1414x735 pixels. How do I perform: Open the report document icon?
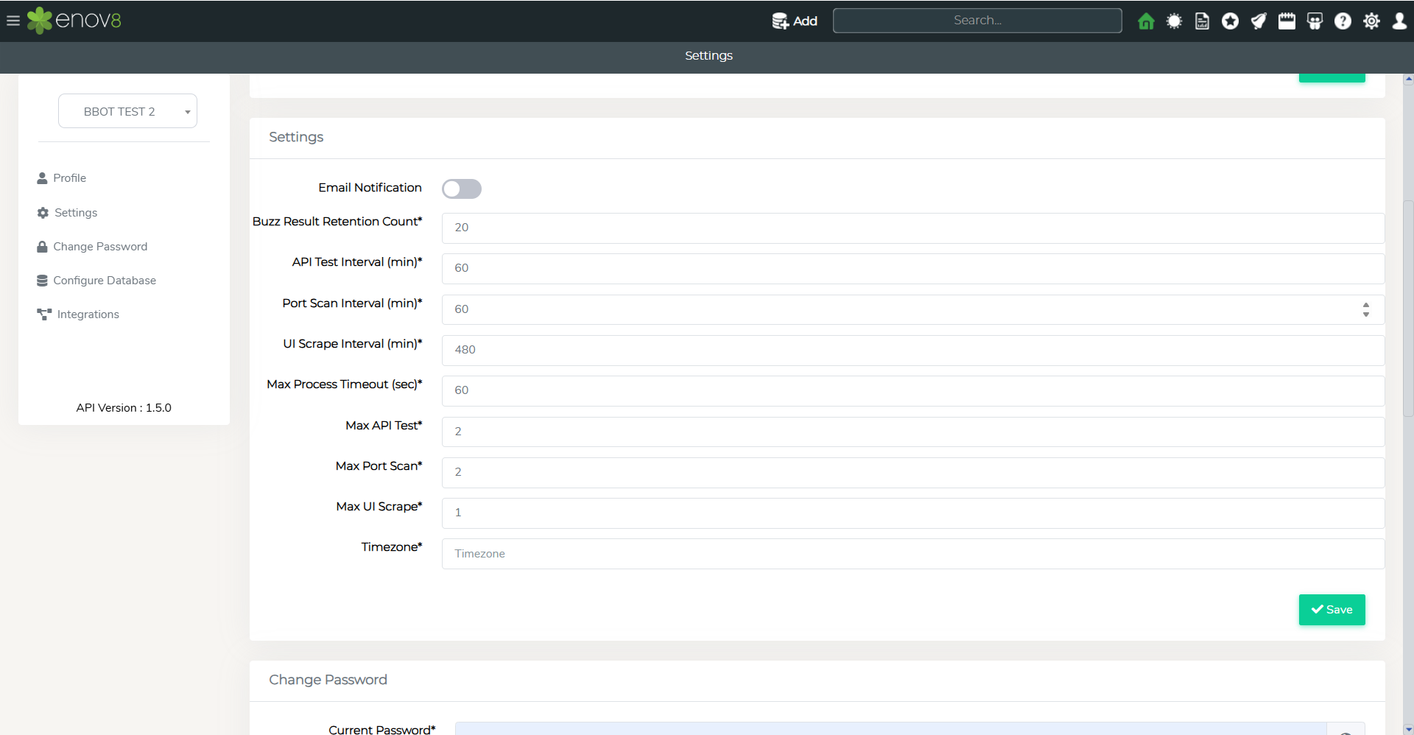pos(1202,21)
